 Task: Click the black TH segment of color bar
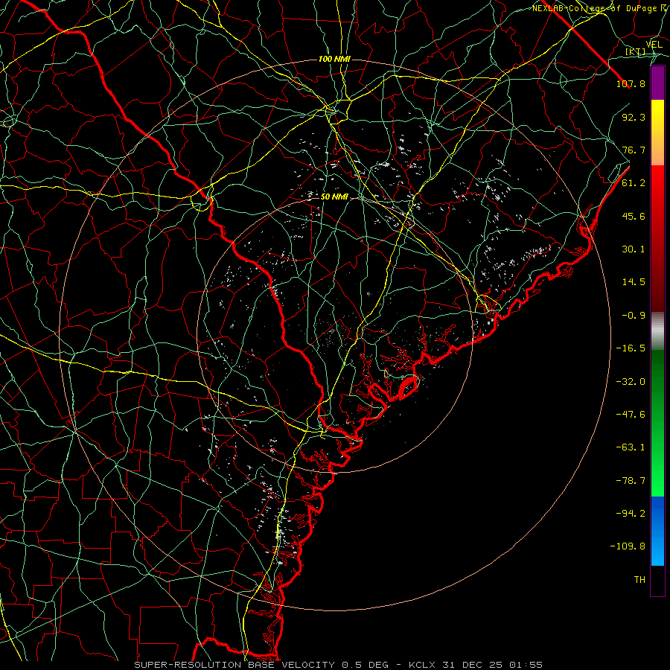point(657,581)
